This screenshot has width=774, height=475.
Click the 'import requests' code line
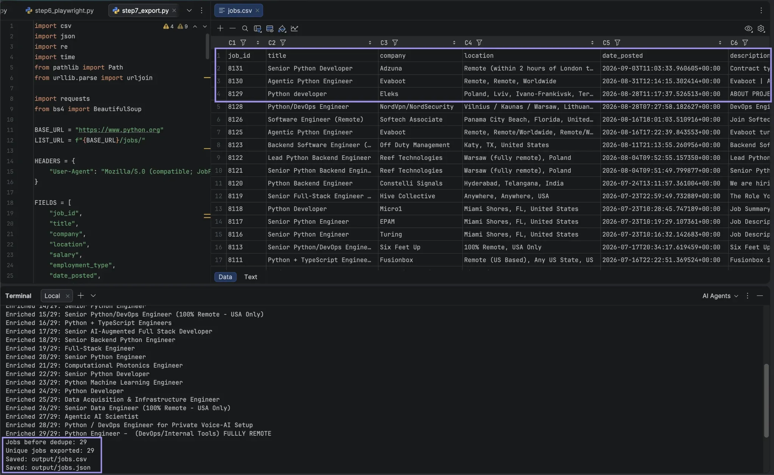pyautogui.click(x=62, y=99)
